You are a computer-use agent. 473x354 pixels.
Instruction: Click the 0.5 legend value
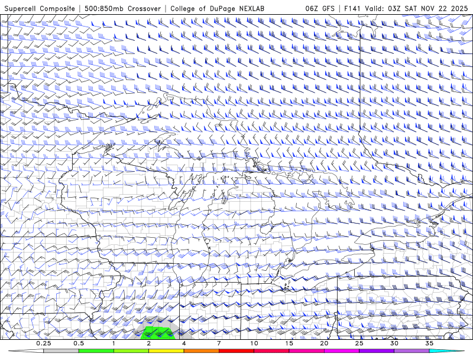79,343
